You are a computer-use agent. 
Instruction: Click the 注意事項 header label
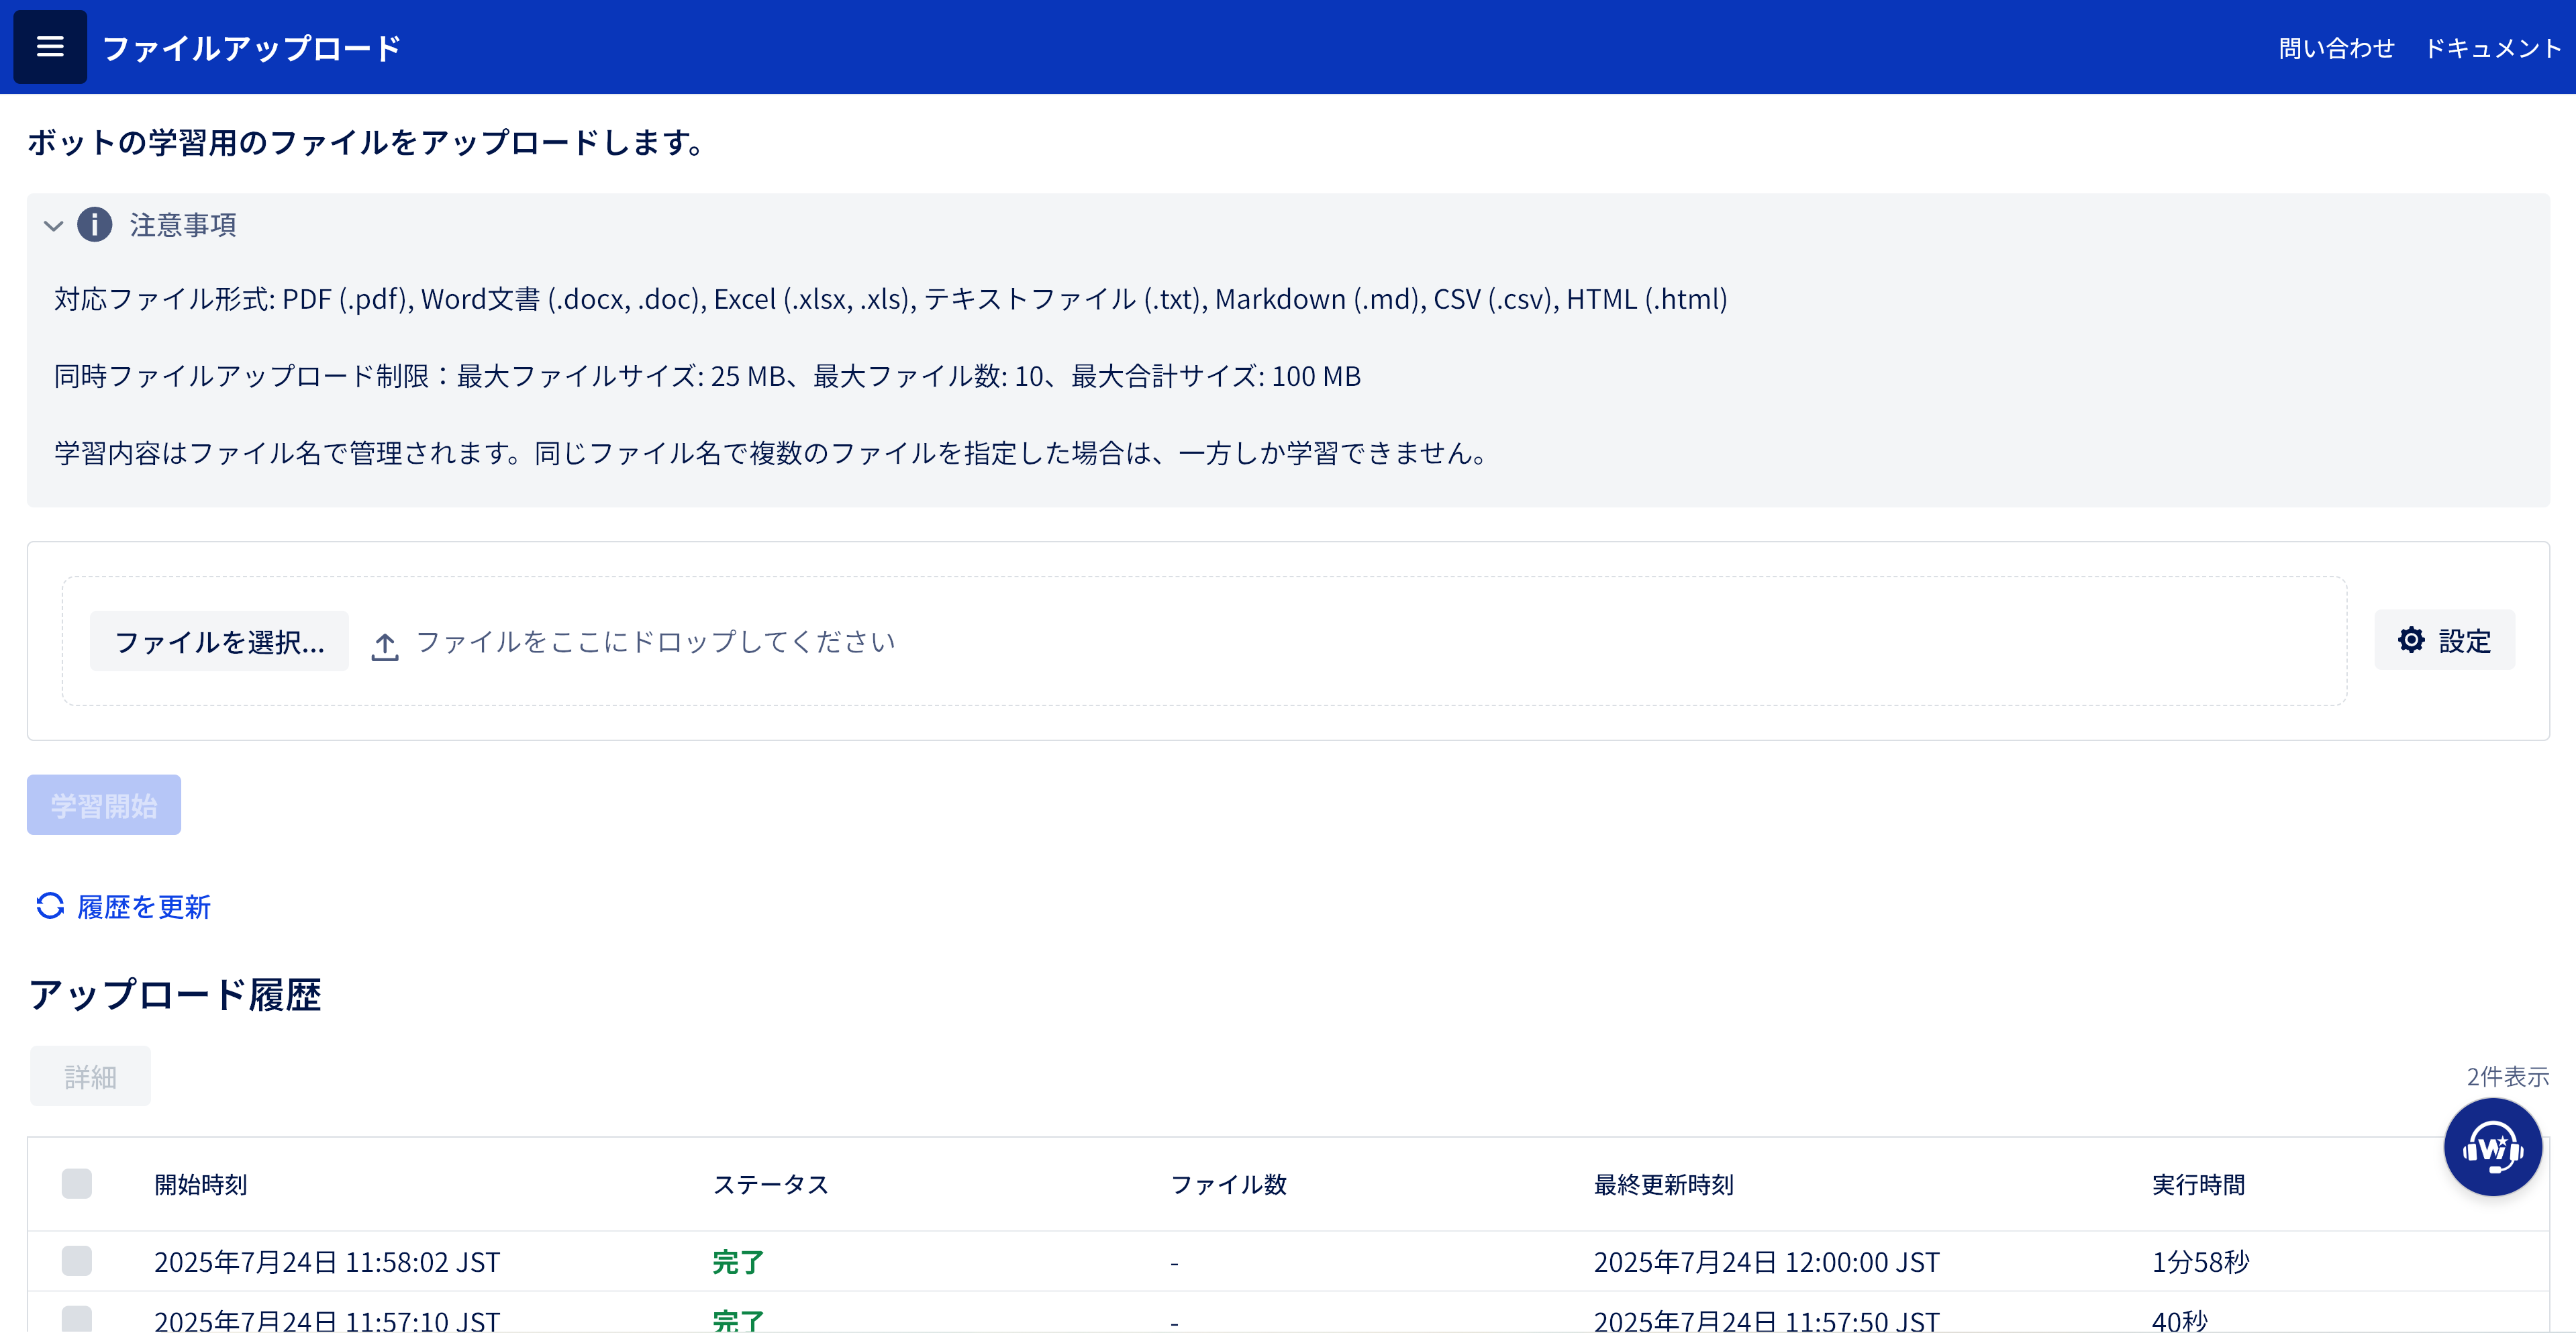click(x=183, y=225)
